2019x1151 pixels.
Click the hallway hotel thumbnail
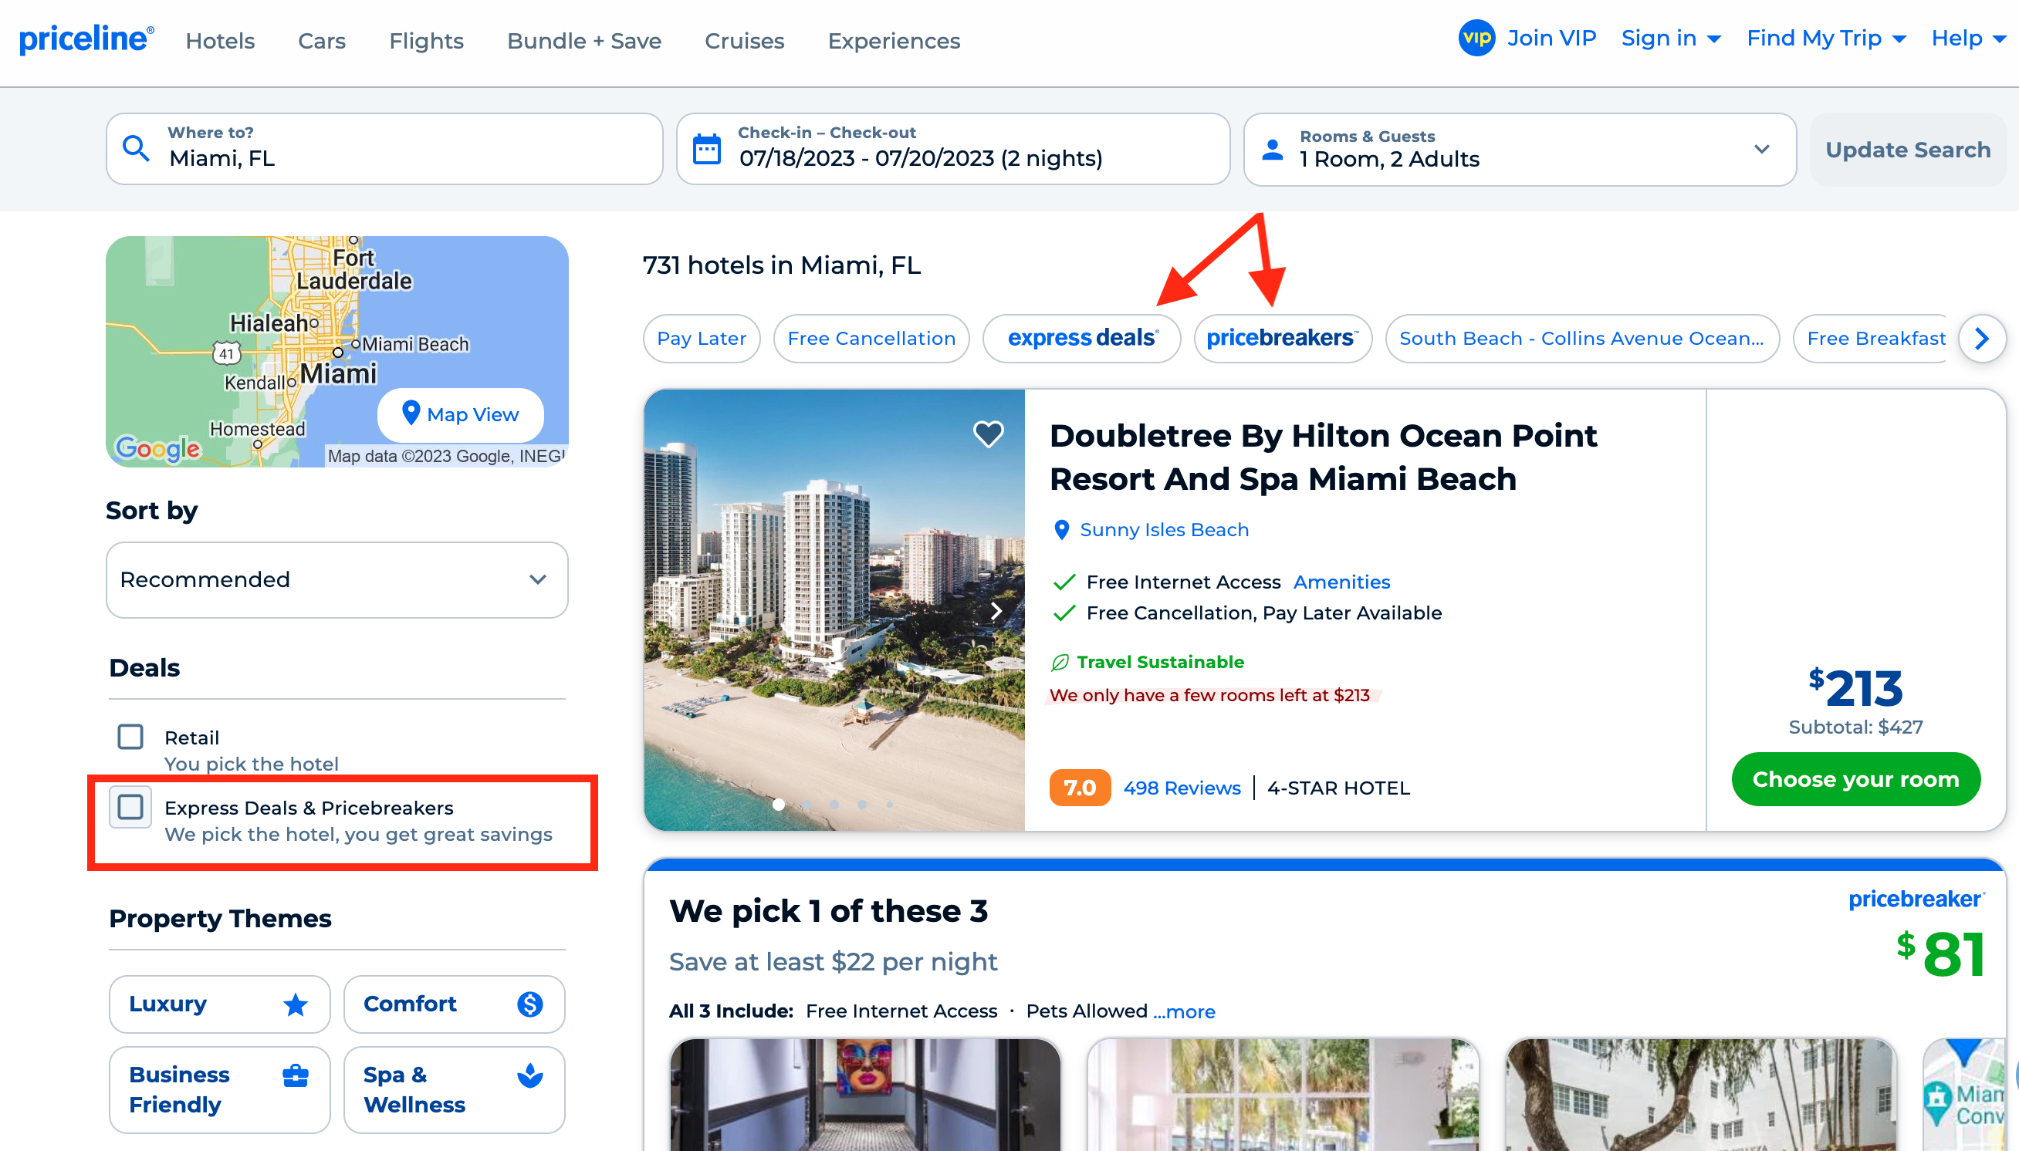[864, 1095]
